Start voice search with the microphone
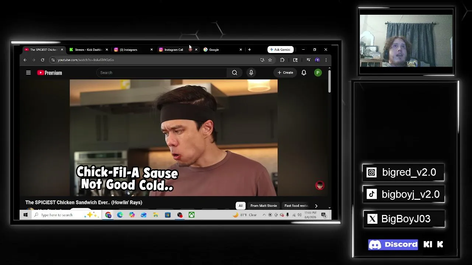This screenshot has height=265, width=472. (251, 73)
